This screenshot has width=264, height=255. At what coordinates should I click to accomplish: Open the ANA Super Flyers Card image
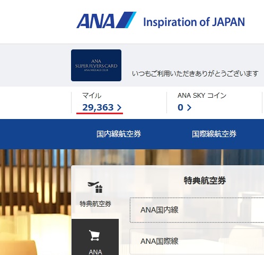[96, 65]
